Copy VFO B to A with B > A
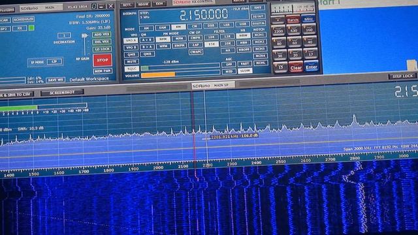Viewport: 418px width, 235px height. [147, 47]
